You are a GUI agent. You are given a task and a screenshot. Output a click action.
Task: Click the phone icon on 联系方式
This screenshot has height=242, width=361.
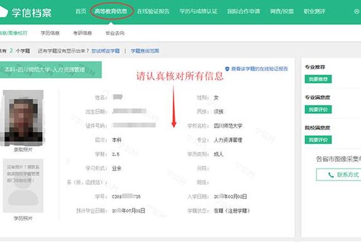(x=331, y=175)
